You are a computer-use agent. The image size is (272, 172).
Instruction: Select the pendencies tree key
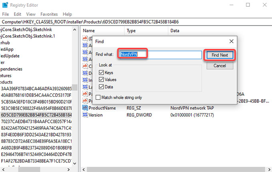tap(11, 69)
